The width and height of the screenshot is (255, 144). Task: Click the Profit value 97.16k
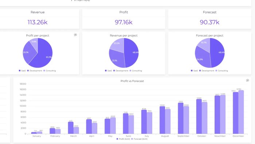[123, 22]
